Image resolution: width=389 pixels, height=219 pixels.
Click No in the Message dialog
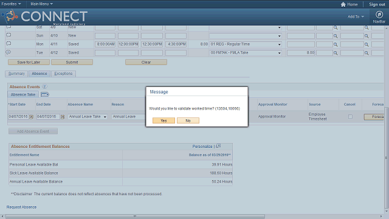(188, 120)
